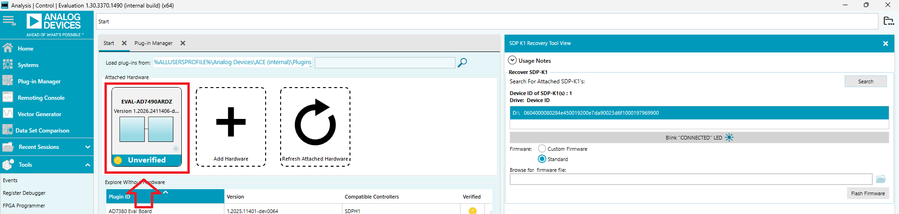
Task: Click the open folder icon at top right
Action: click(888, 21)
